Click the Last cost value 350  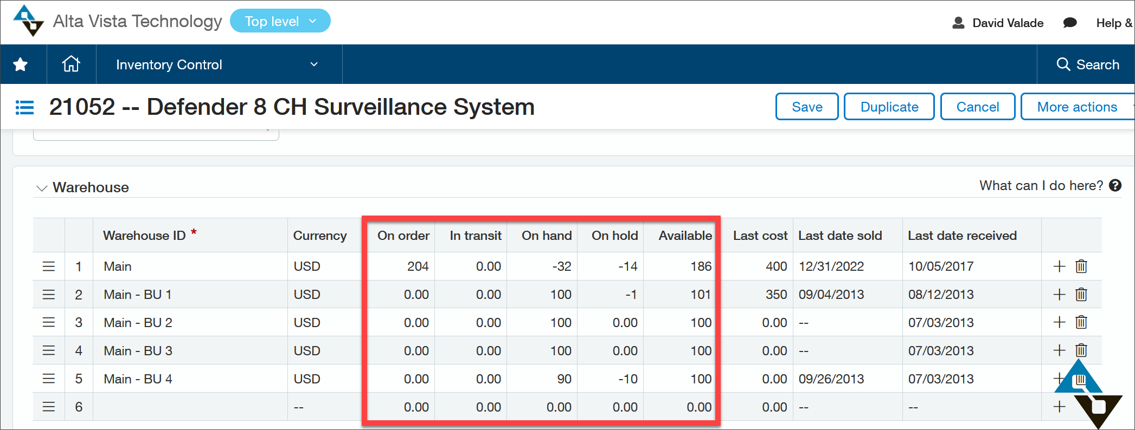coord(777,295)
